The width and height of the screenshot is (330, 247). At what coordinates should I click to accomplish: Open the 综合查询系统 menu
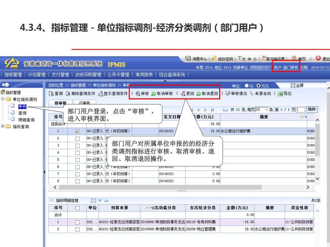click(172, 75)
